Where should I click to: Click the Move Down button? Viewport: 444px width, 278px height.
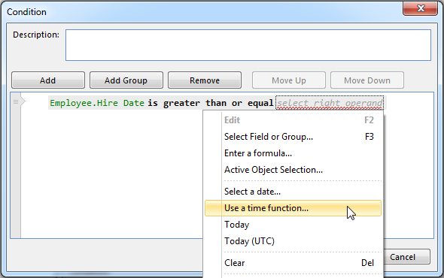[x=367, y=80]
